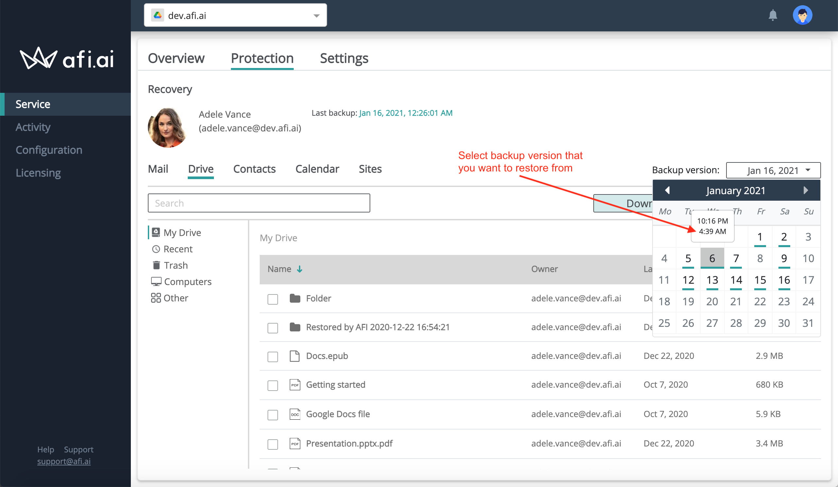Click the PDF icon for Getting started
838x487 pixels.
tap(295, 384)
